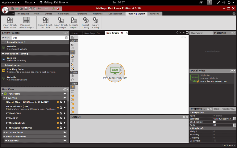Select the organic layout icon
This screenshot has width=237, height=148.
tap(73, 65)
